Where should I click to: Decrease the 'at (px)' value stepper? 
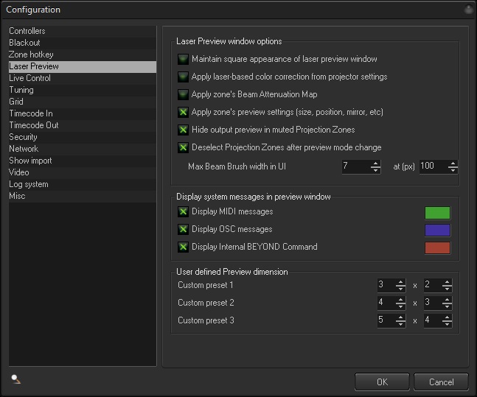[453, 170]
